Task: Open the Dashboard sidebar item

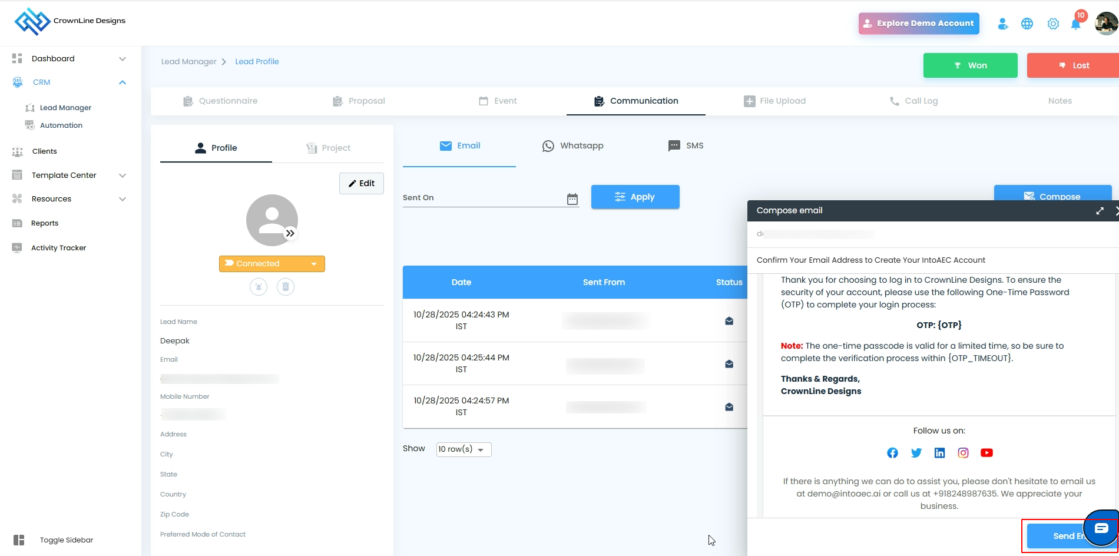Action: [53, 59]
